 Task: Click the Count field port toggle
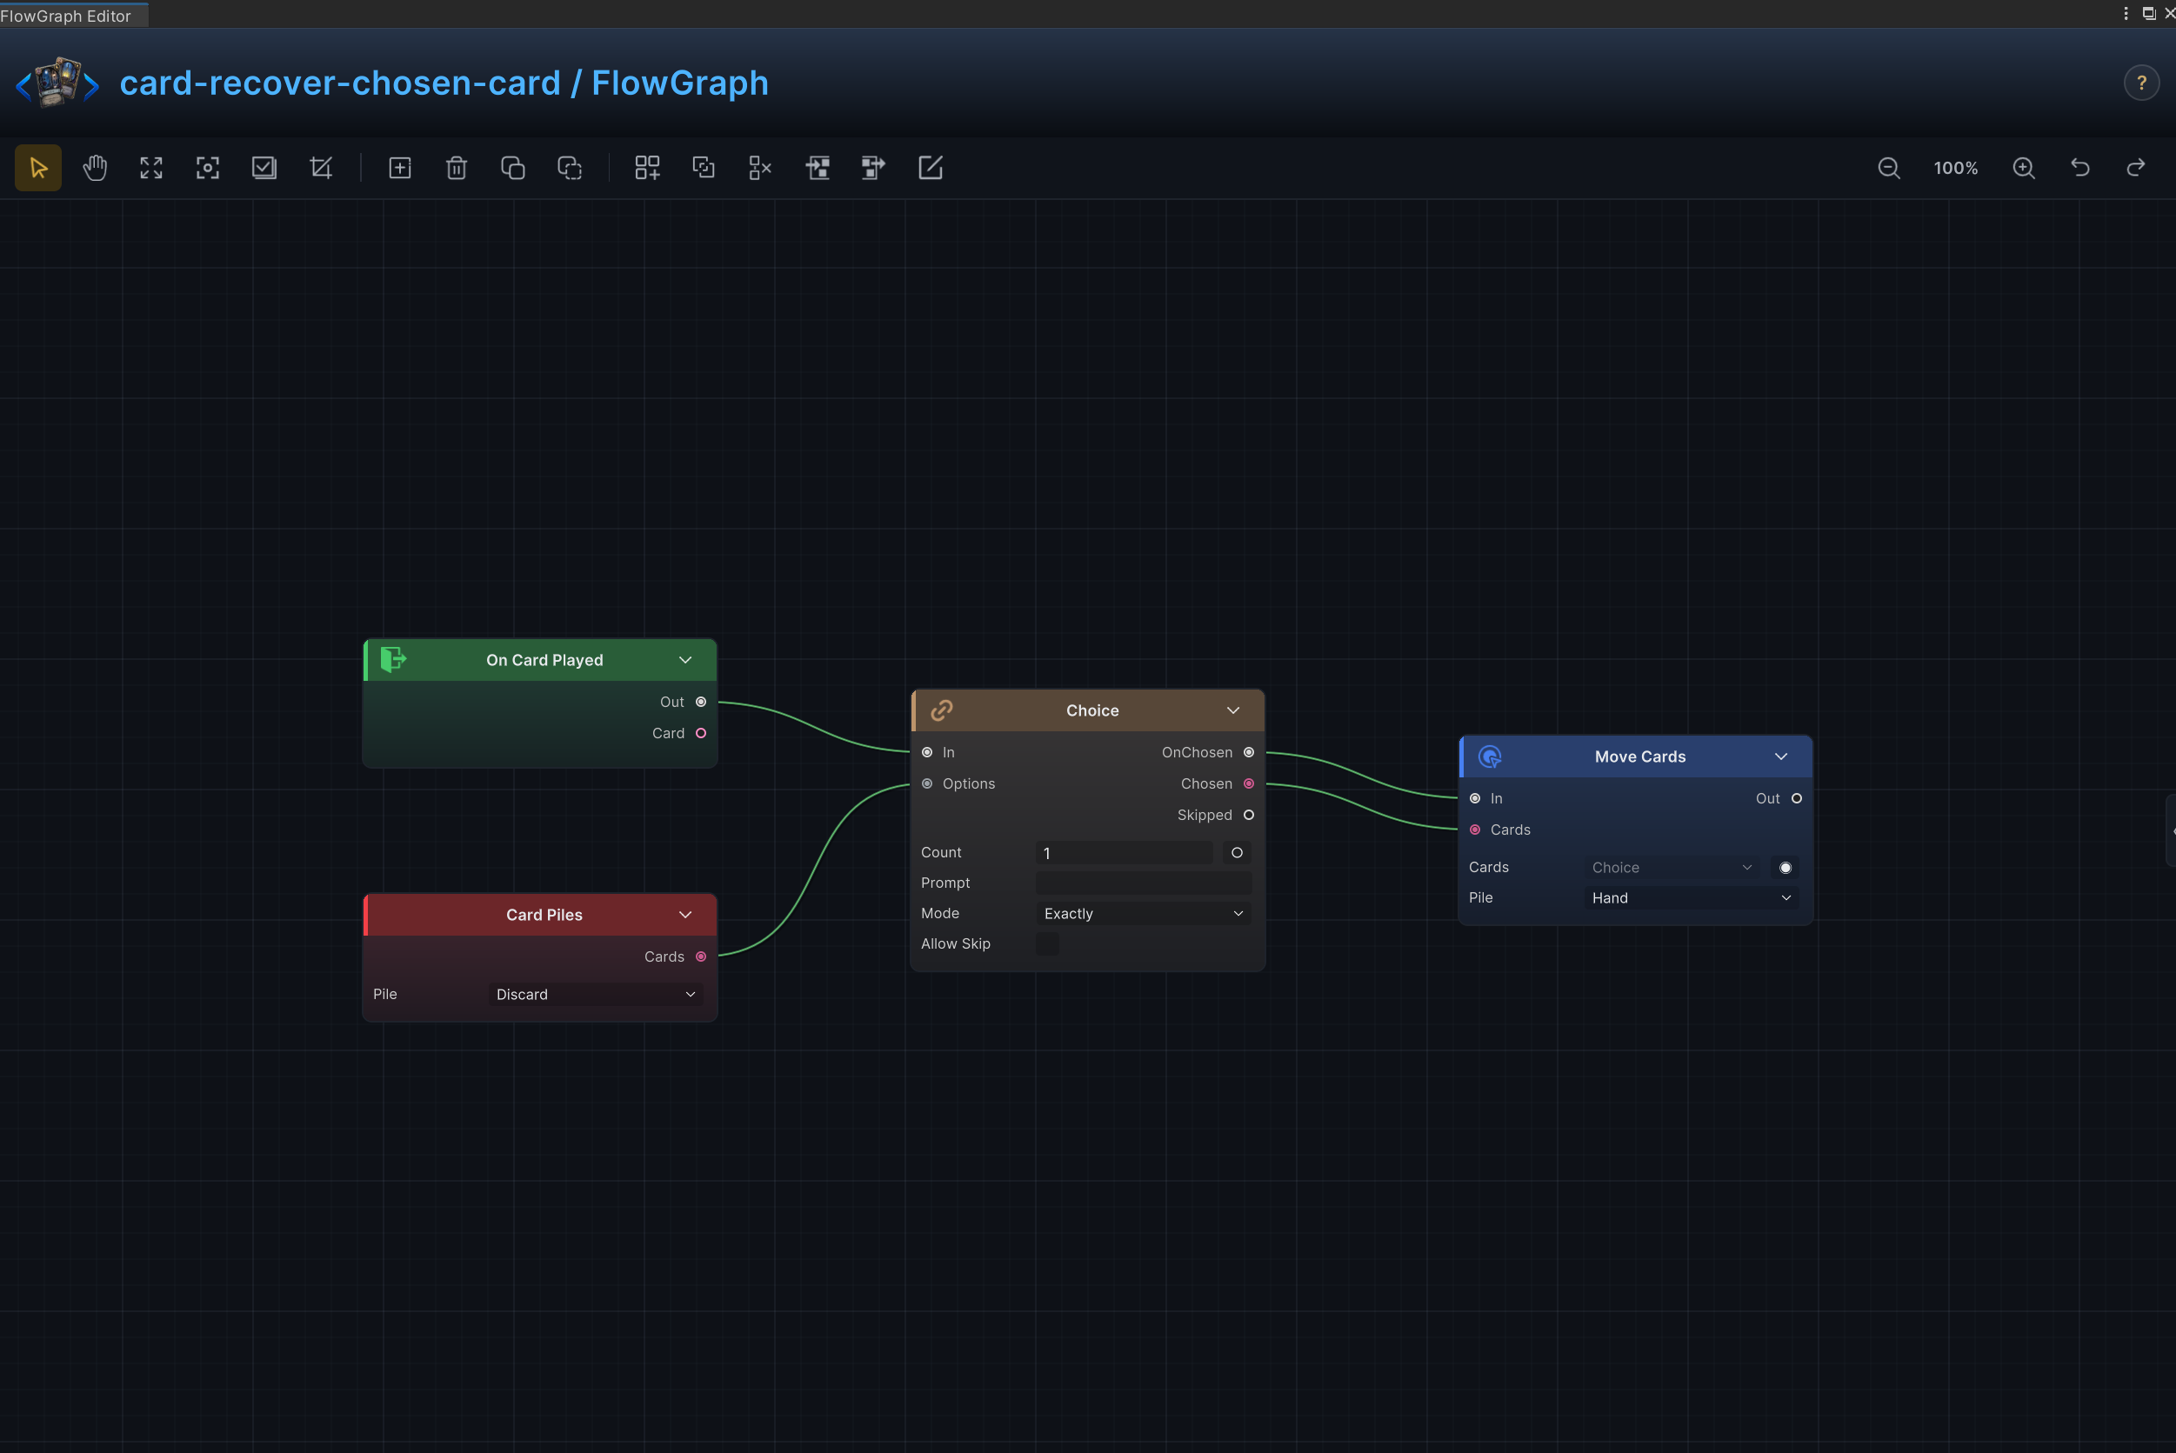1238,852
